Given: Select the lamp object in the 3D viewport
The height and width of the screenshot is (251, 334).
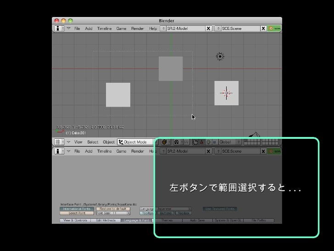Looking at the screenshot, I should pyautogui.click(x=220, y=57).
